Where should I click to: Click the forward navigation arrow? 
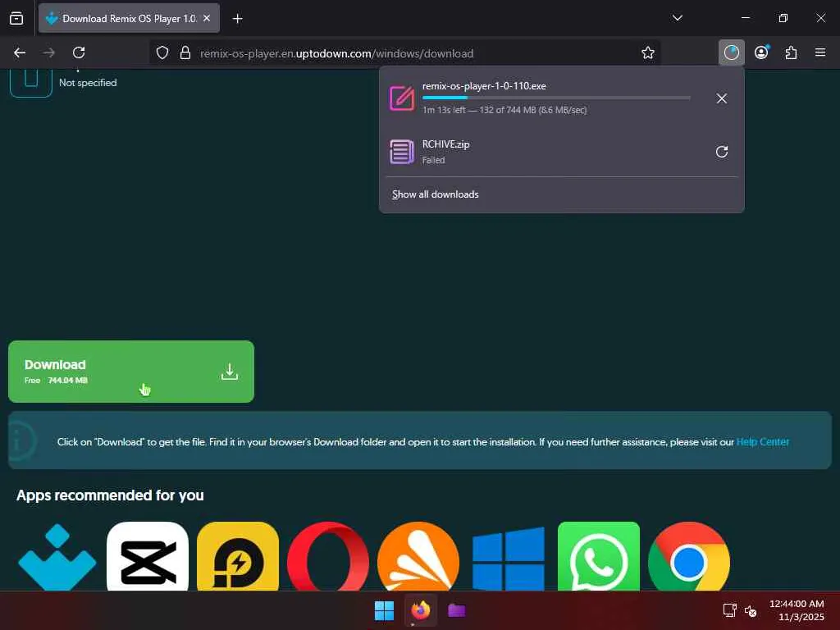coord(48,52)
